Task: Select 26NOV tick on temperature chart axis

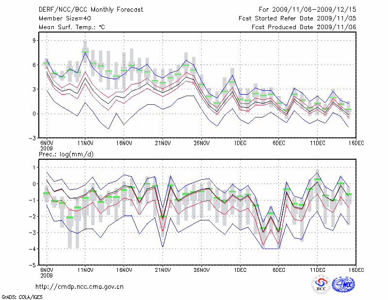Action: click(201, 143)
